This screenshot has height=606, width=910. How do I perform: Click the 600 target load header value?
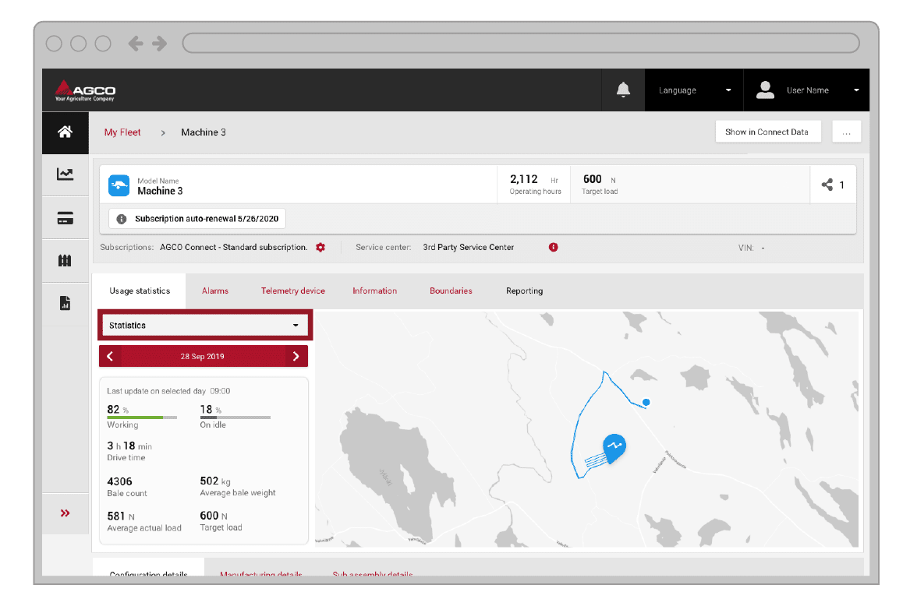593,179
